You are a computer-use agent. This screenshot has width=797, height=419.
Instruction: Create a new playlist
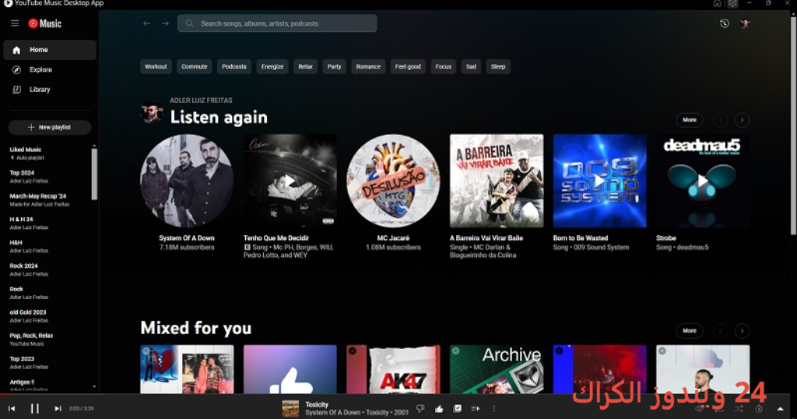(49, 127)
